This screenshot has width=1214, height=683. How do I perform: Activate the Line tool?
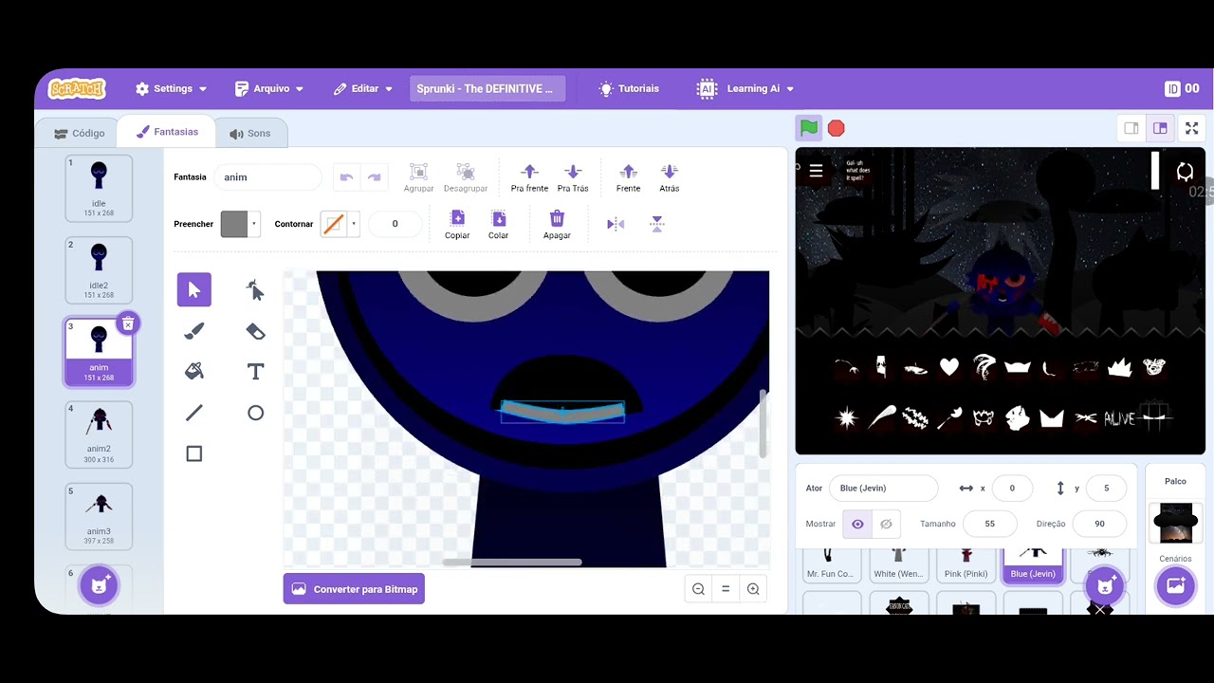(193, 413)
